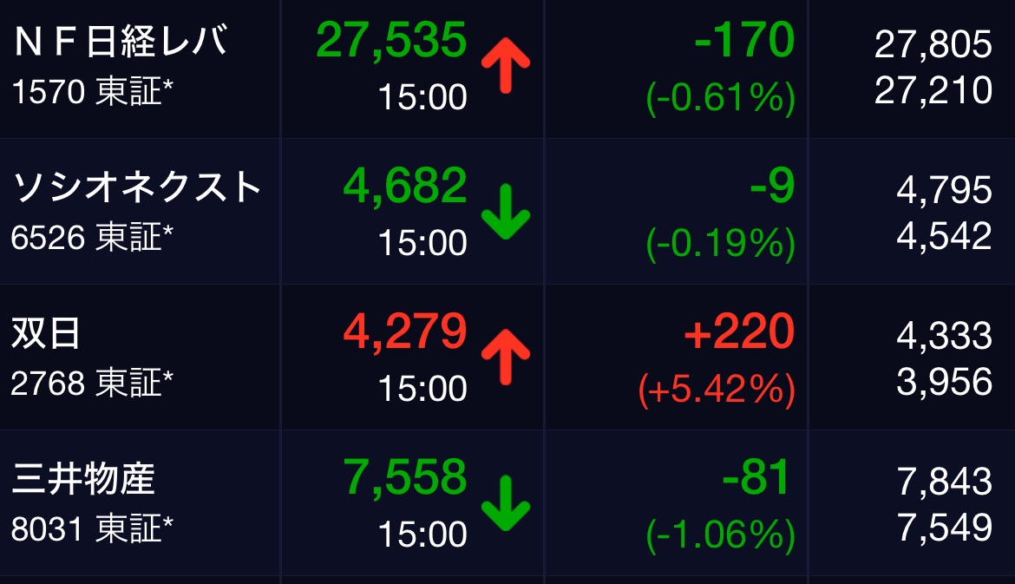This screenshot has width=1015, height=584.
Task: Click the 27,535 price value
Action: tap(391, 40)
